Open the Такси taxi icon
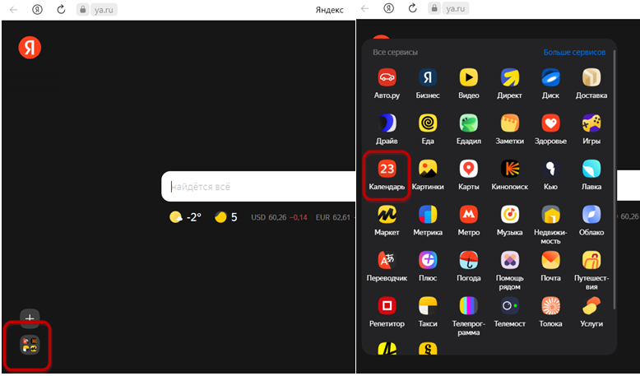640x376 pixels. (x=428, y=306)
